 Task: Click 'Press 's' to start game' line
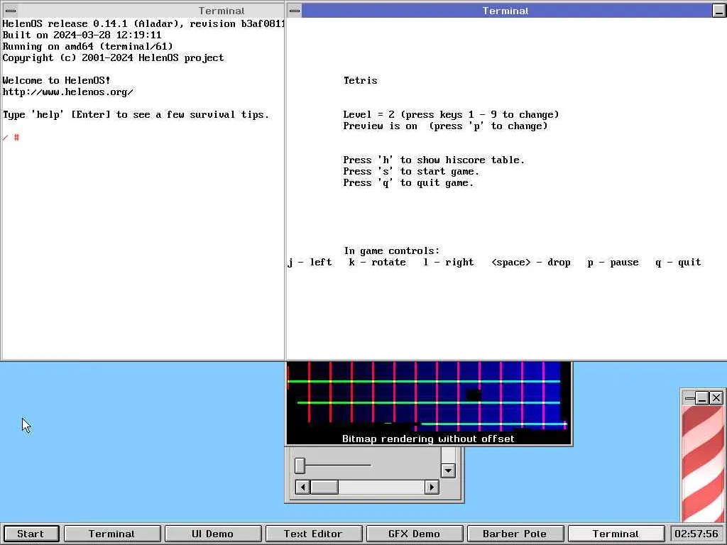(411, 171)
